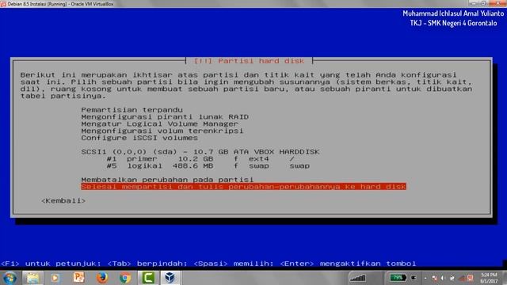507x285 pixels.
Task: Click Muhammad Ichlasul Amal Yulianto text
Action: point(453,13)
